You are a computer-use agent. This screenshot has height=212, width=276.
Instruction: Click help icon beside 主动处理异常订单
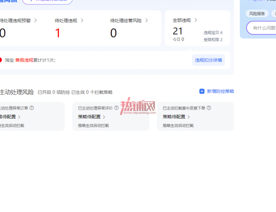pos(32,108)
